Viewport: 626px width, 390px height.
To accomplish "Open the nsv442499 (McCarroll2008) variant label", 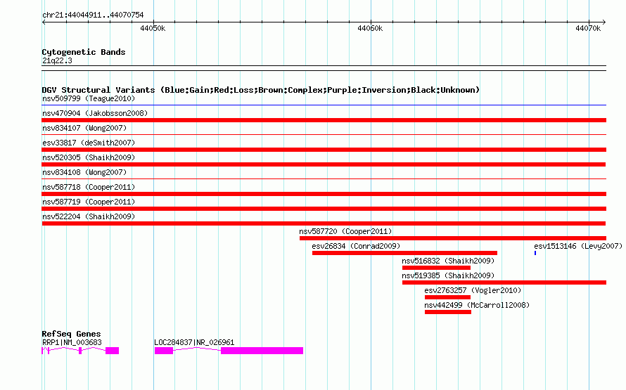I will [477, 305].
